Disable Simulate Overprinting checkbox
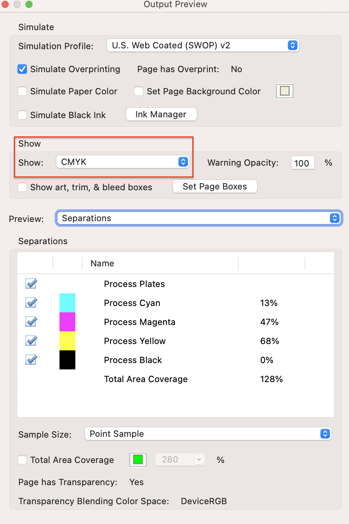This screenshot has height=524, width=349. [22, 69]
